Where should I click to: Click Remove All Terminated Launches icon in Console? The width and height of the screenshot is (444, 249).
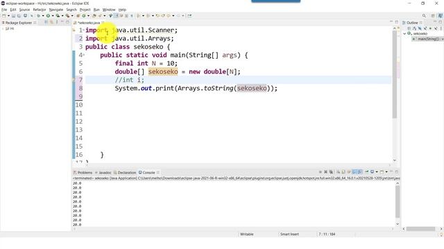pos(331,172)
